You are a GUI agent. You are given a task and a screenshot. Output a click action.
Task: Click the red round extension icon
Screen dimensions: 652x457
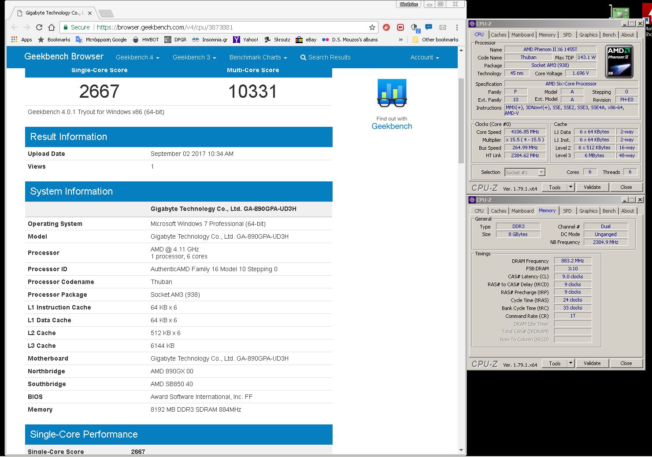click(386, 27)
